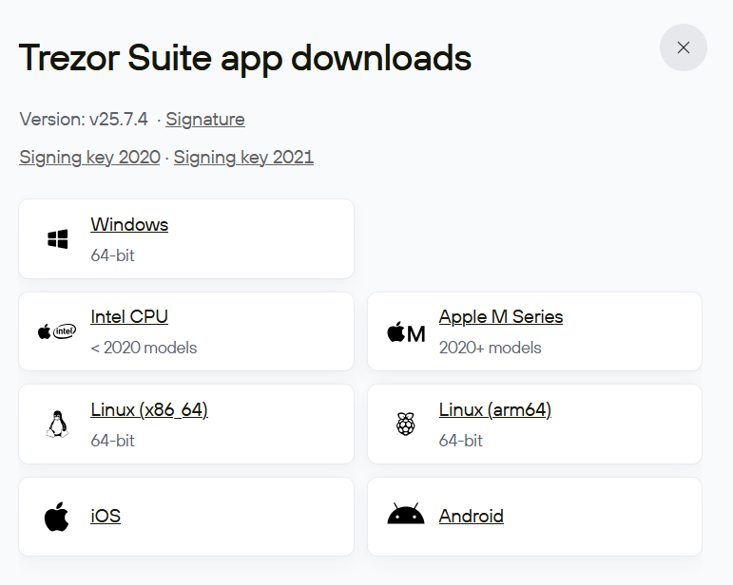Viewport: 733px width, 585px height.
Task: Click the Version: v25.7.4 text
Action: (x=84, y=120)
